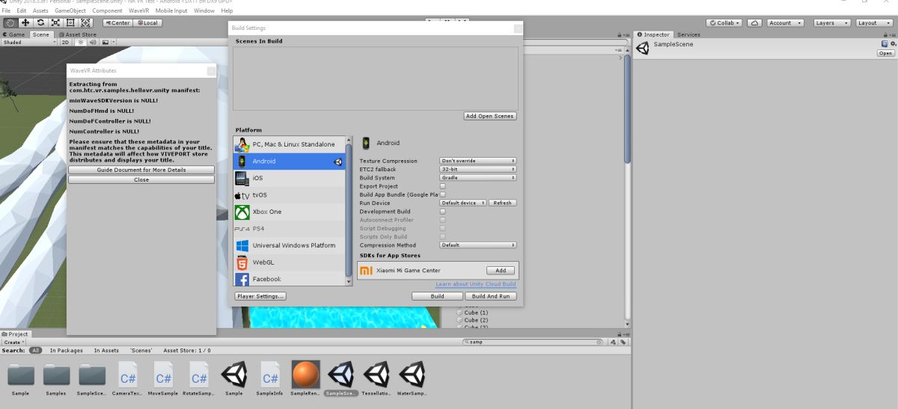
Task: Toggle scene lighting sun icon
Action: tap(81, 42)
